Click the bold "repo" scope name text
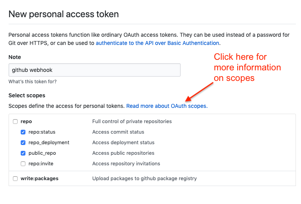The width and height of the screenshot is (301, 204). point(26,122)
